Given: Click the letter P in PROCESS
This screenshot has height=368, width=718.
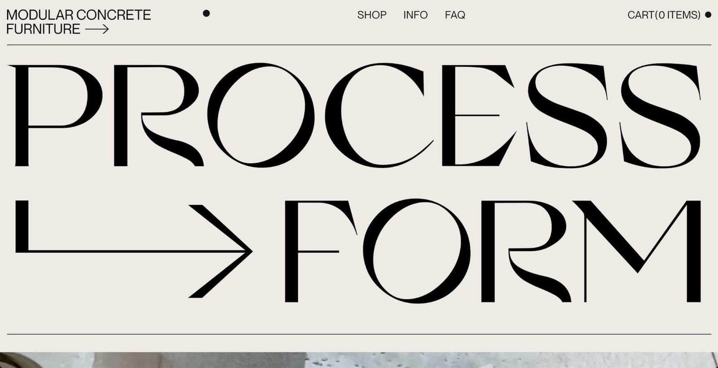Looking at the screenshot, I should 55,115.
